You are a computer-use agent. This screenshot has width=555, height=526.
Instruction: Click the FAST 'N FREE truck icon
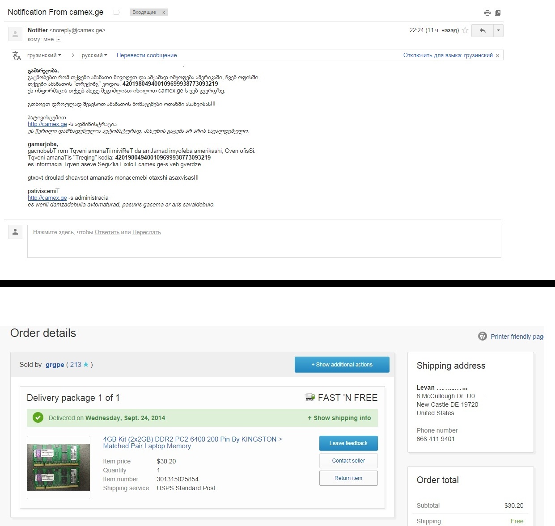pyautogui.click(x=310, y=397)
